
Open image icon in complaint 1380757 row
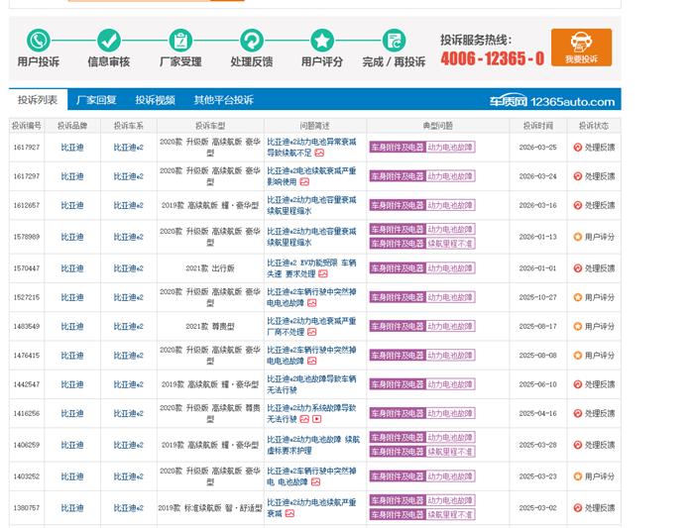[289, 513]
